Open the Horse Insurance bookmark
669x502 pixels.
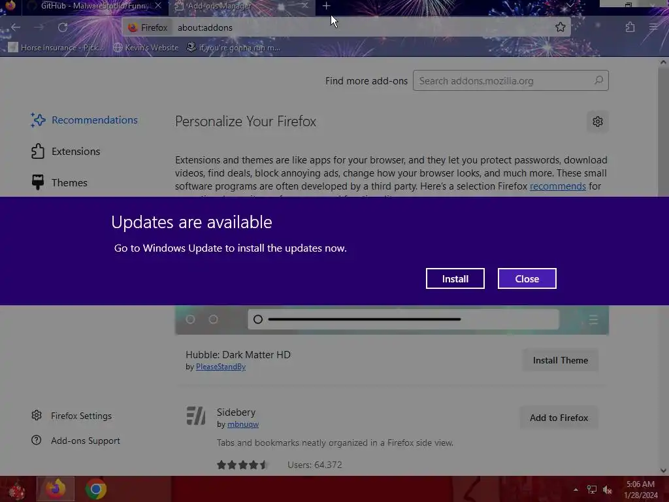[56, 47]
